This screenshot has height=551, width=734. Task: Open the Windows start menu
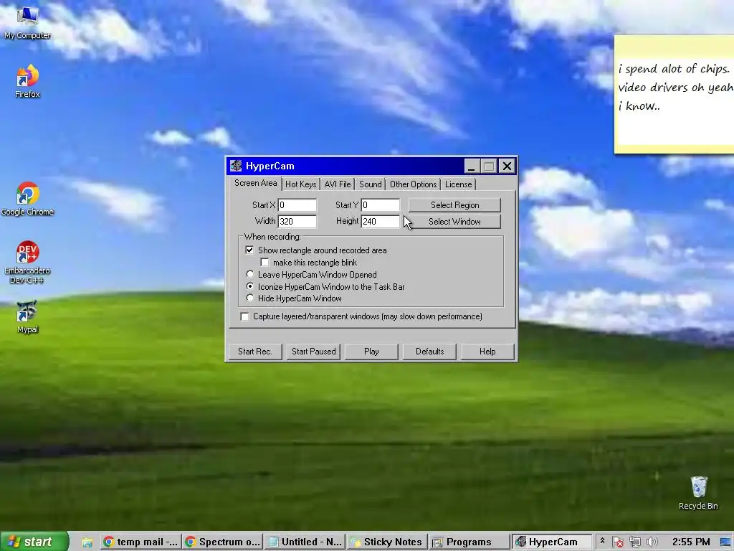[x=34, y=542]
